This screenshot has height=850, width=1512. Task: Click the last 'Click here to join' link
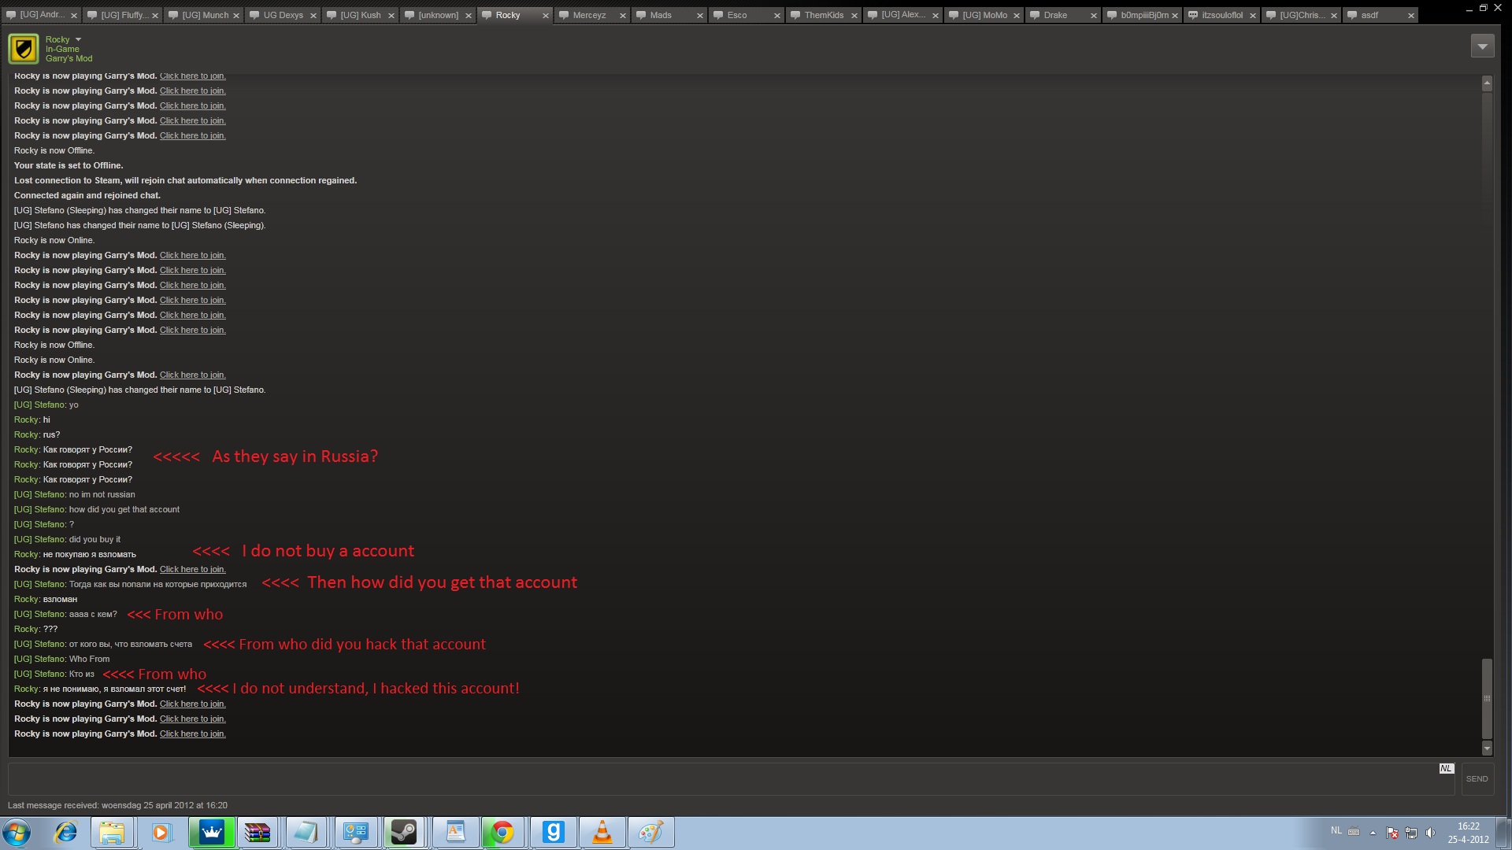[192, 734]
